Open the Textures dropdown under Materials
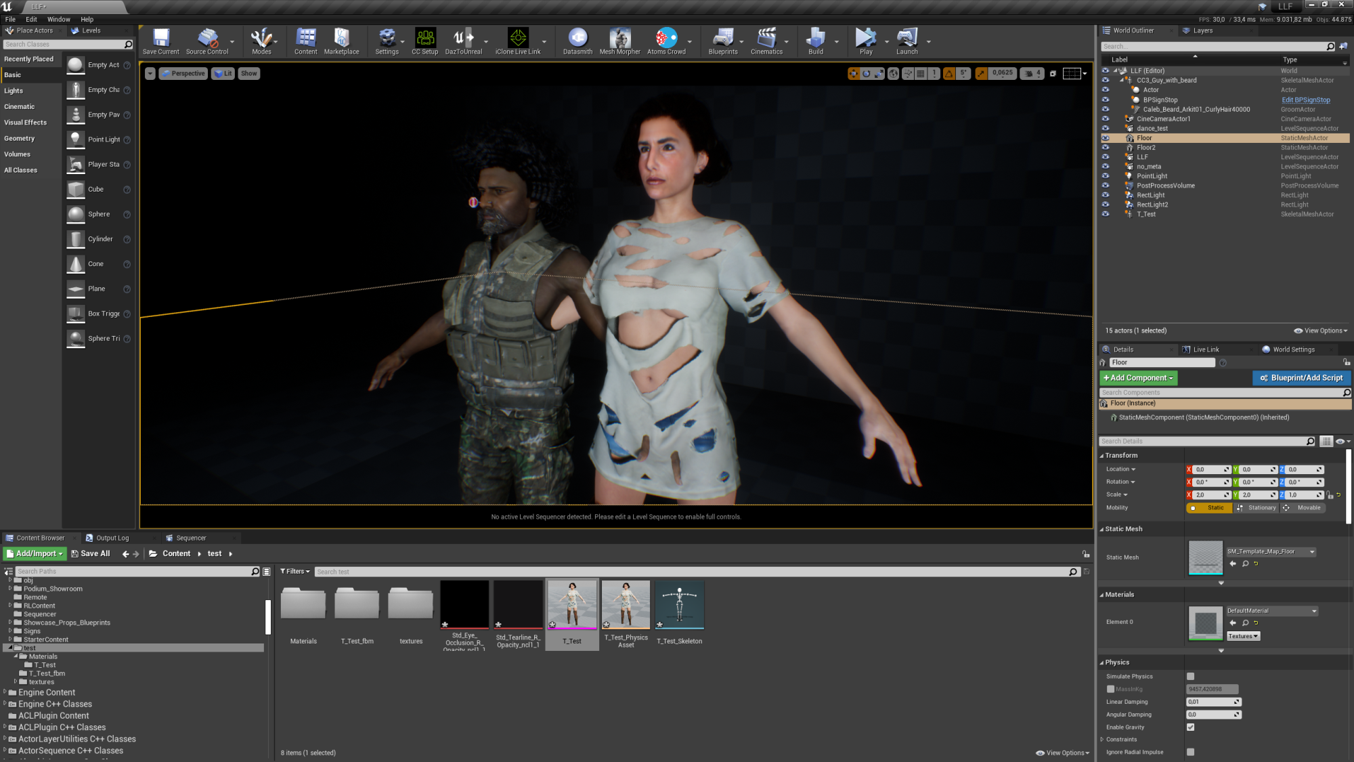 pos(1243,637)
